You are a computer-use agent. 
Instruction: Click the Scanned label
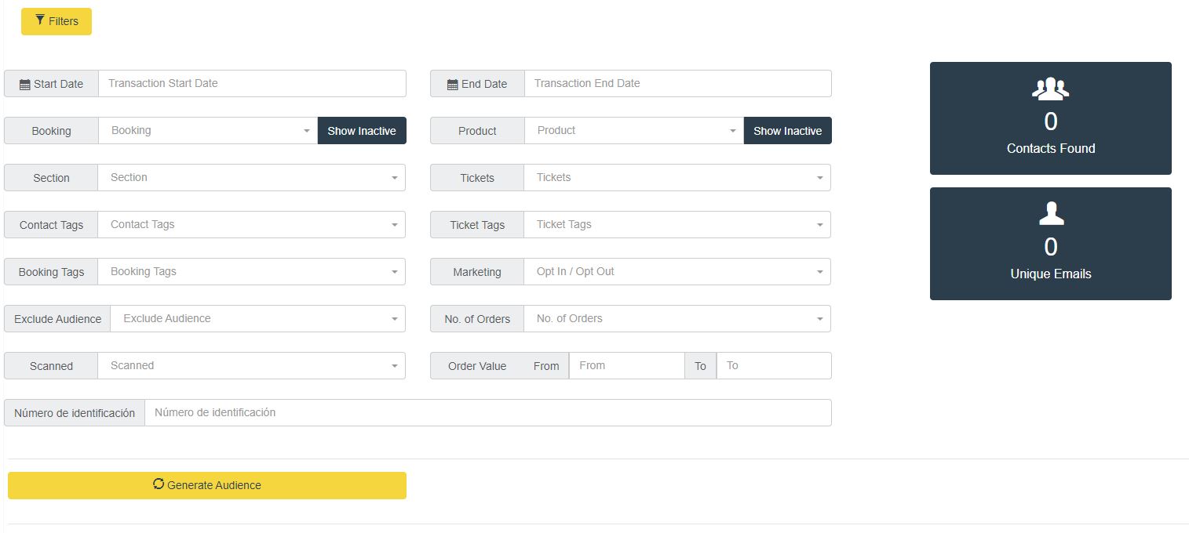pos(51,366)
